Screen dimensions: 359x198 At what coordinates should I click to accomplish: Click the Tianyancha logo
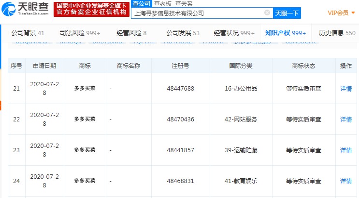tap(25, 9)
